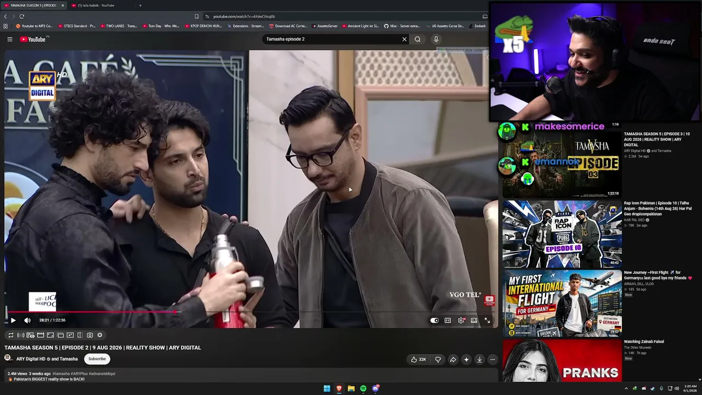The image size is (702, 395).
Task: Open the extension toolbar gear settings
Action: [x=100, y=335]
